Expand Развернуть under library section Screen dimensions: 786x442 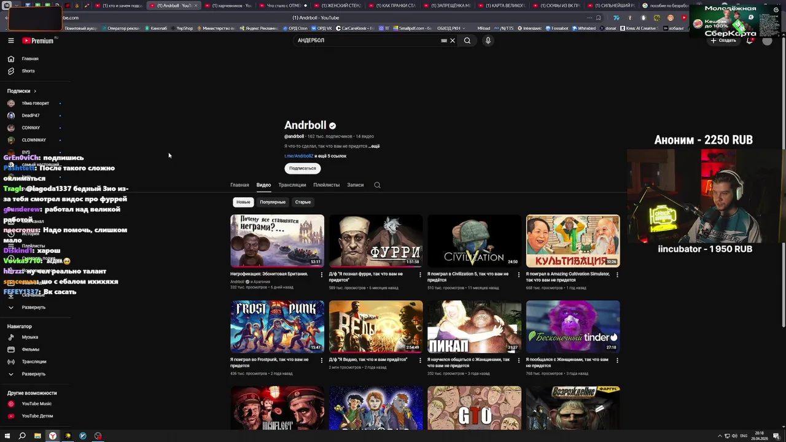[33, 307]
